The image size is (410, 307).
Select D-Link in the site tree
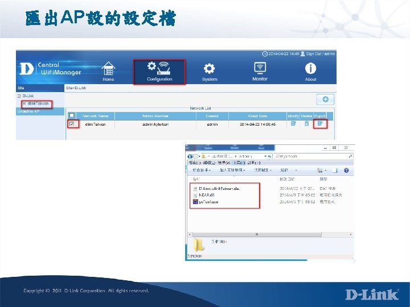[x=28, y=96]
